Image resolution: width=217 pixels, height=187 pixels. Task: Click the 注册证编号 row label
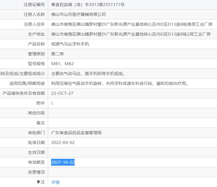[34, 5]
